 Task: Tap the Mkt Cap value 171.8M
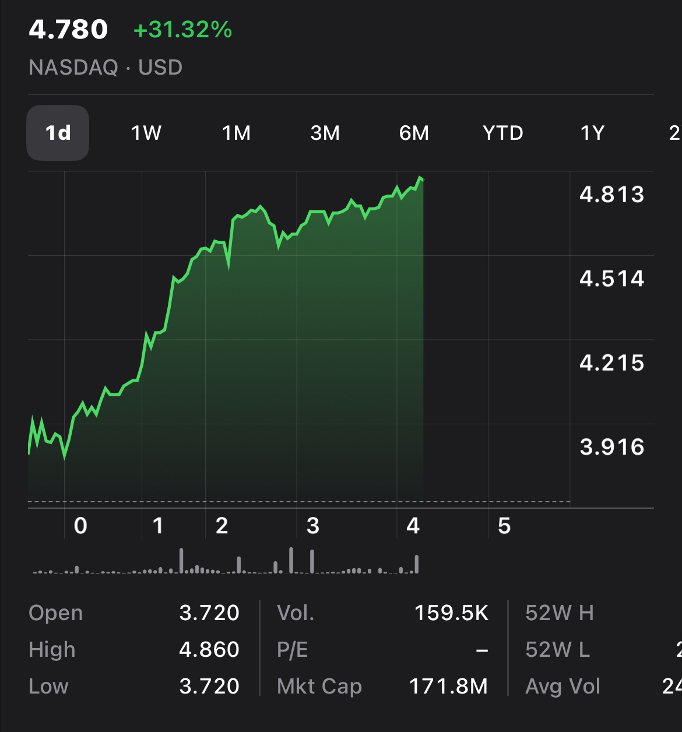click(x=448, y=686)
